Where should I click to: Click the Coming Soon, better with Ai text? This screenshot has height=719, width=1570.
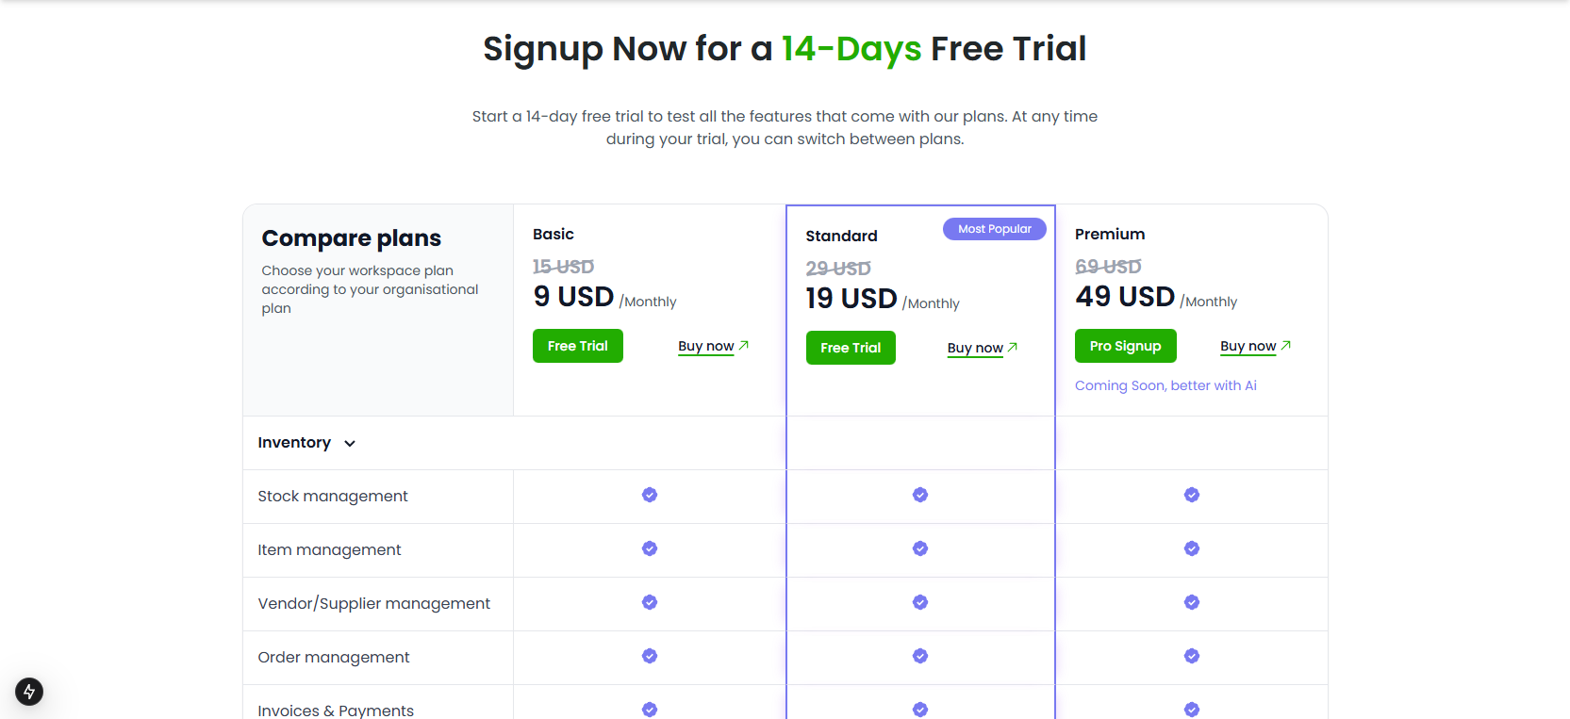point(1165,385)
